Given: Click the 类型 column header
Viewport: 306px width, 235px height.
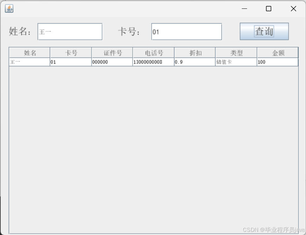Looking at the screenshot, I should [235, 53].
